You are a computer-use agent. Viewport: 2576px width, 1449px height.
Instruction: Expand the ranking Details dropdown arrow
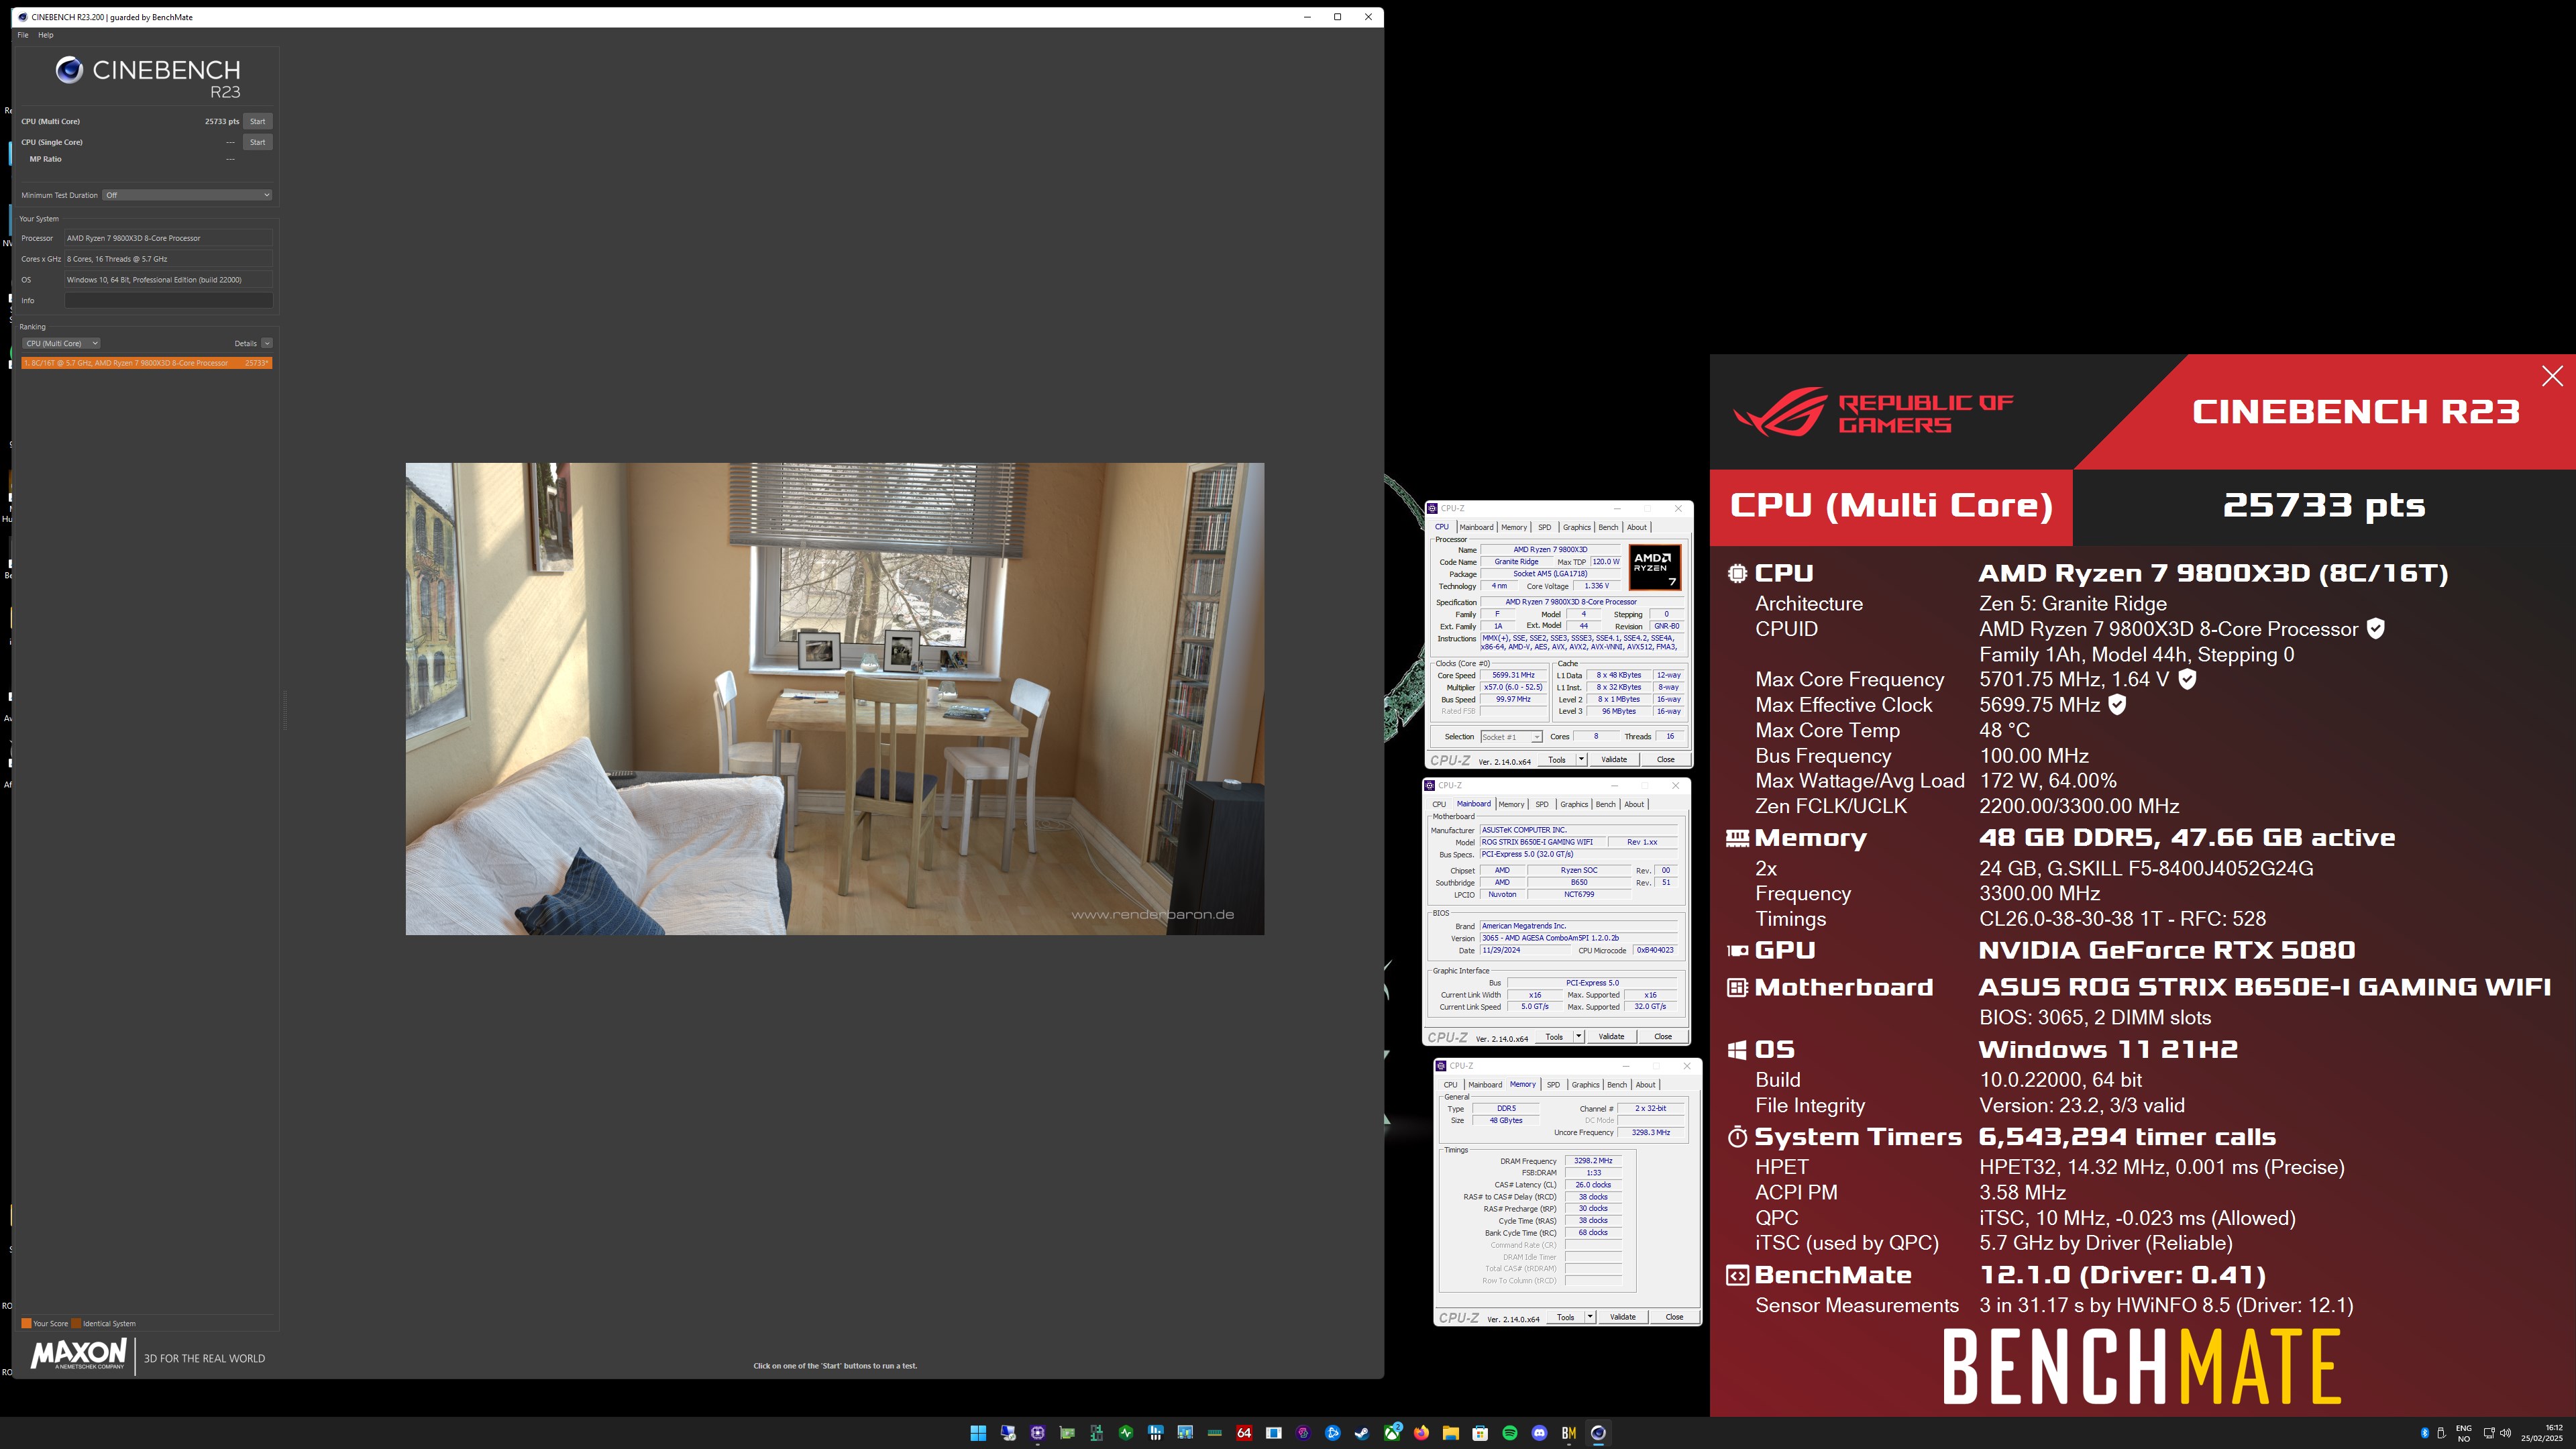[267, 343]
